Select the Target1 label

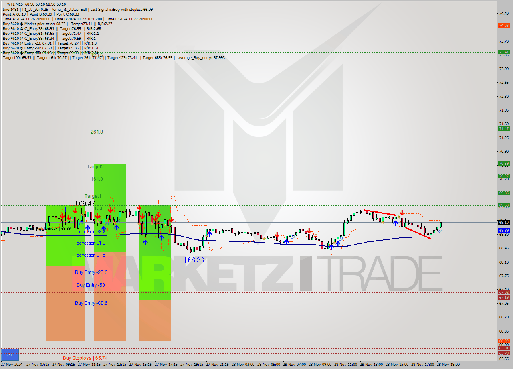[x=93, y=196]
